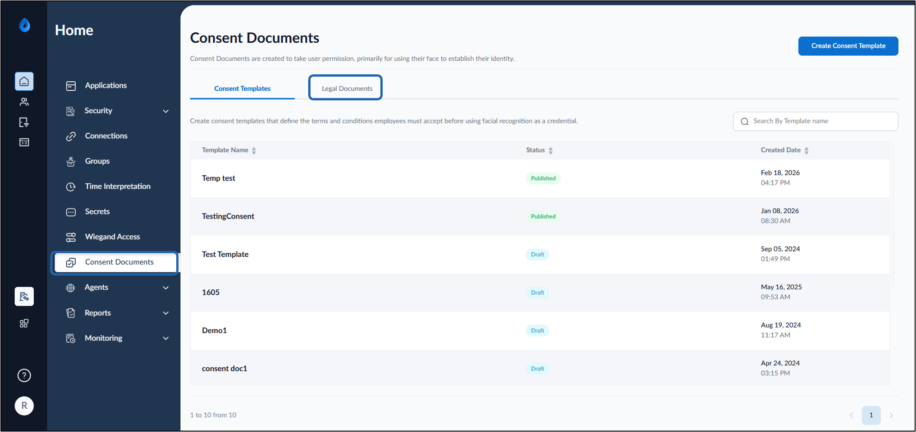Screen dimensions: 916x432
Task: Click the table vertical scrollbar
Action: [893, 215]
